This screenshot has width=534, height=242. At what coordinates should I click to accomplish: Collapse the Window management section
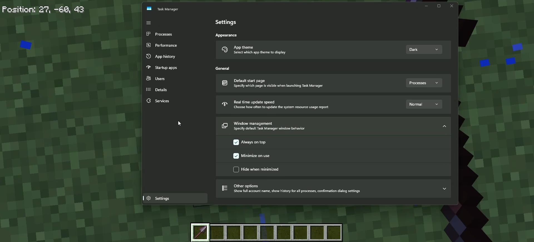point(444,126)
